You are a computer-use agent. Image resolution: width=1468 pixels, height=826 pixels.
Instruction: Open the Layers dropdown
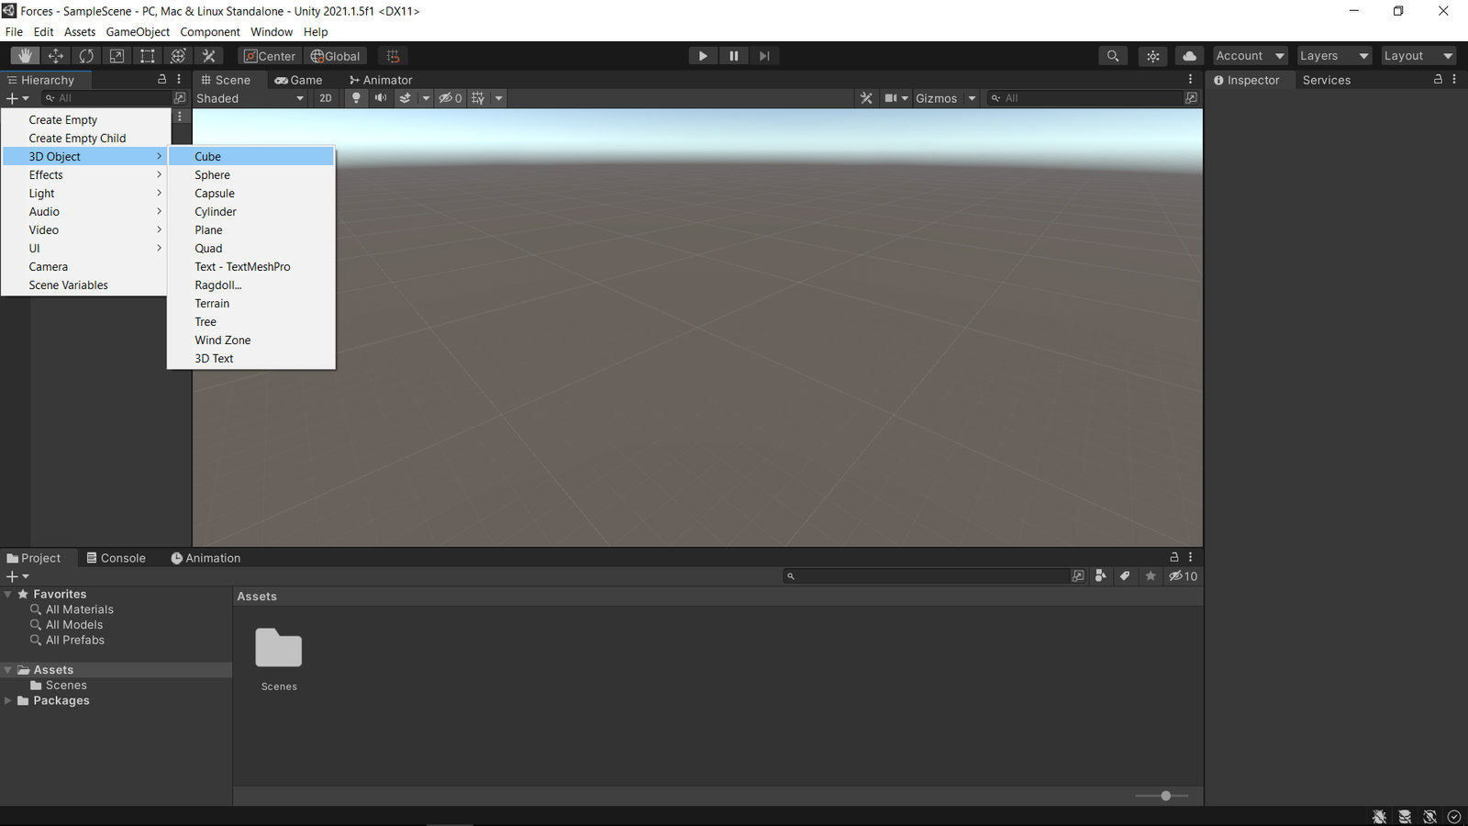coord(1333,56)
